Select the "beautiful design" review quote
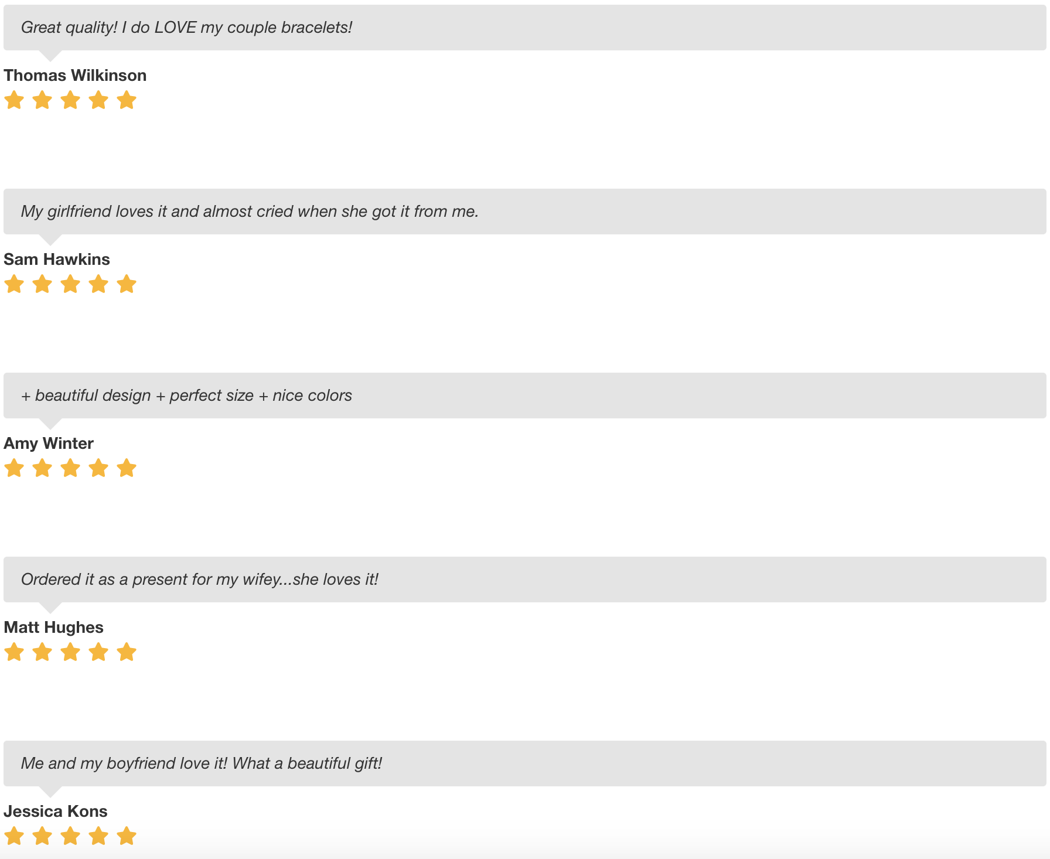1050x859 pixels. click(x=186, y=396)
